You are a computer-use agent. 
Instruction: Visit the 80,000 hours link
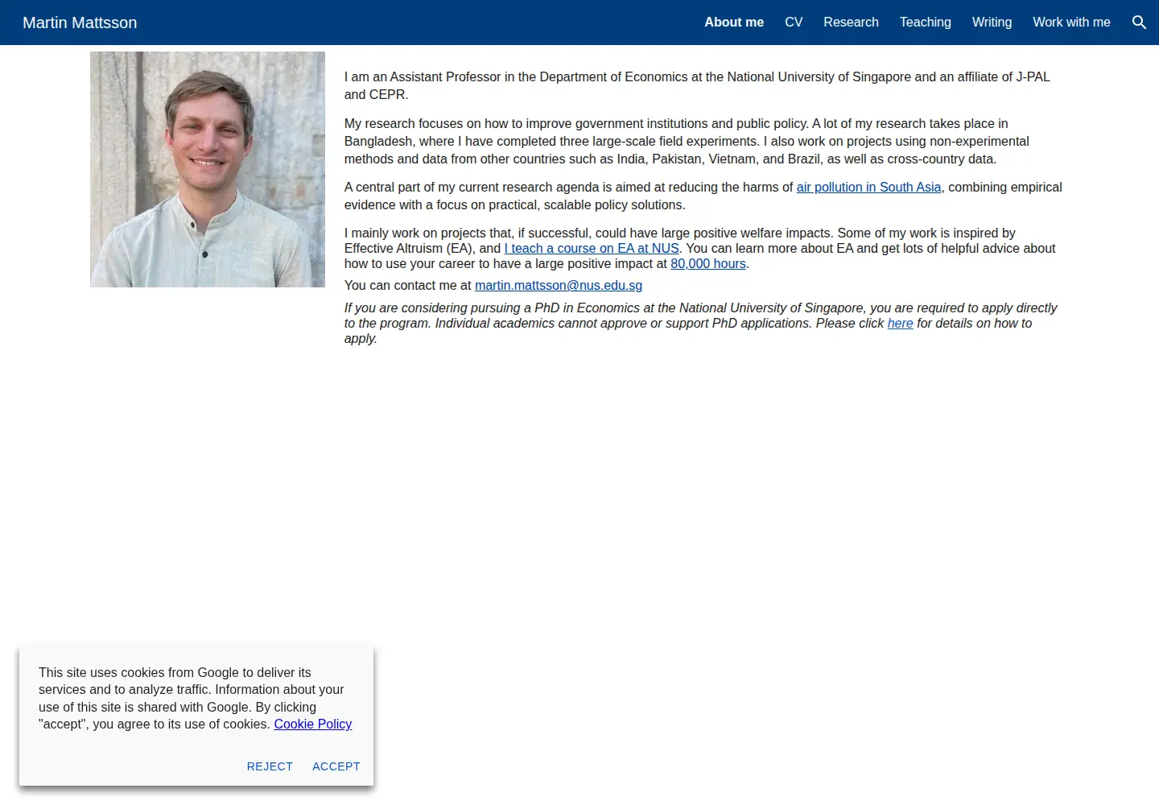(x=708, y=264)
